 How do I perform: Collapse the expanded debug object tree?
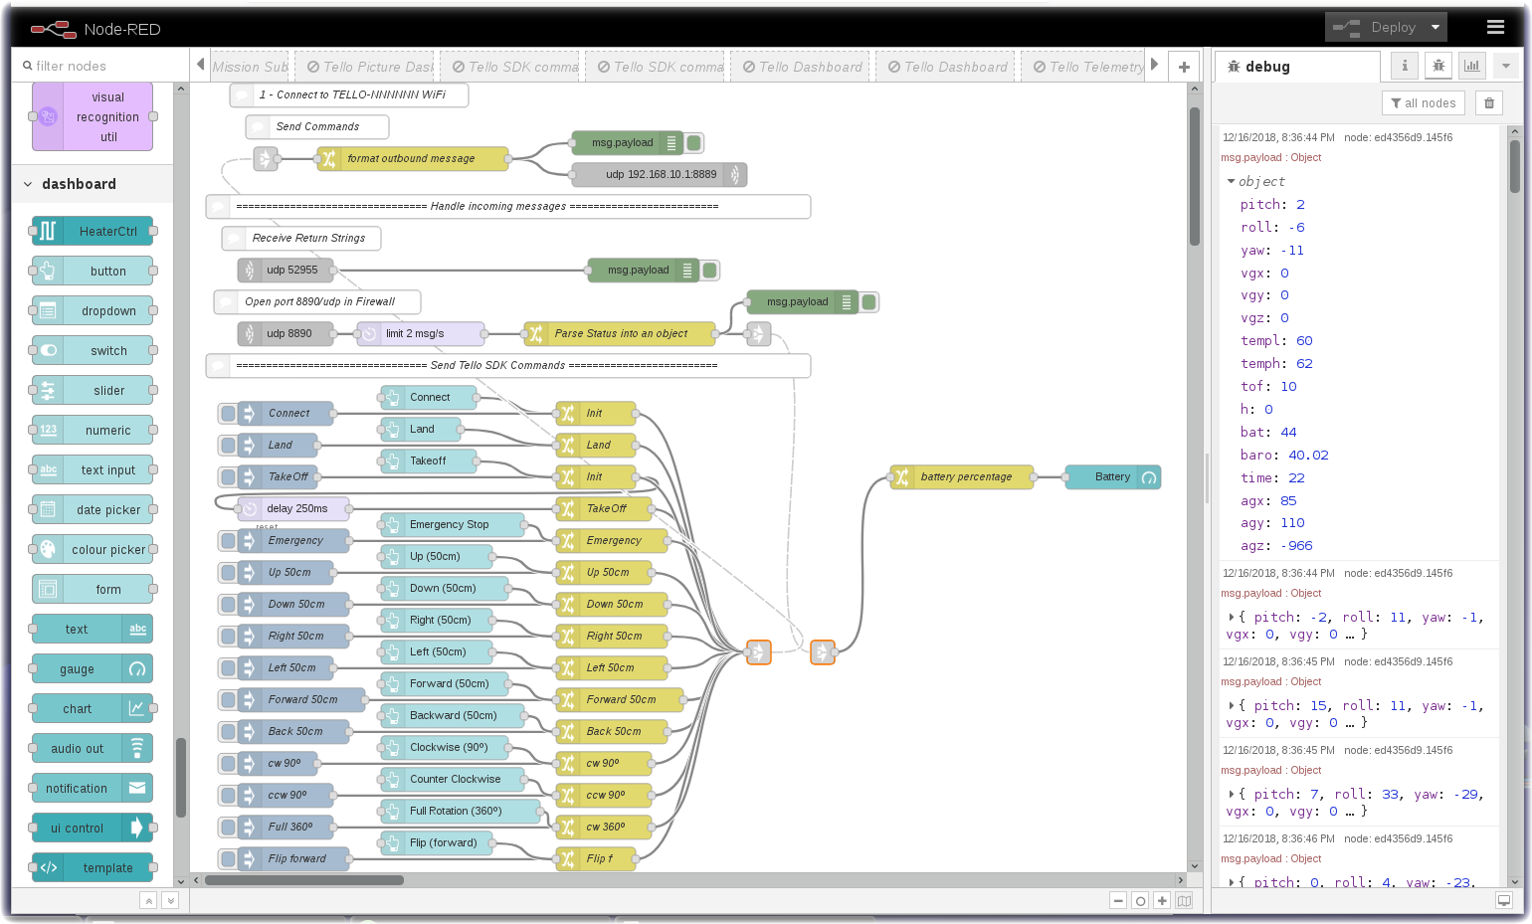click(x=1231, y=182)
